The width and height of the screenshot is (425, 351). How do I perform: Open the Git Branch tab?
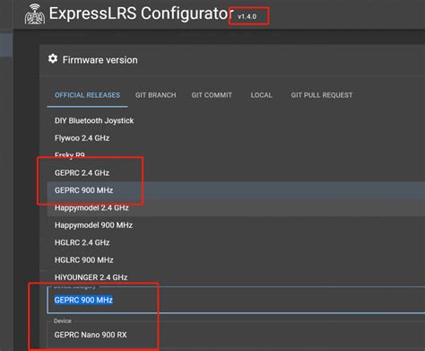click(x=155, y=95)
